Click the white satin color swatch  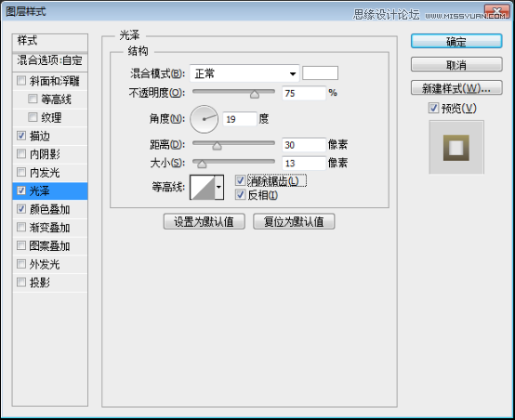click(320, 72)
